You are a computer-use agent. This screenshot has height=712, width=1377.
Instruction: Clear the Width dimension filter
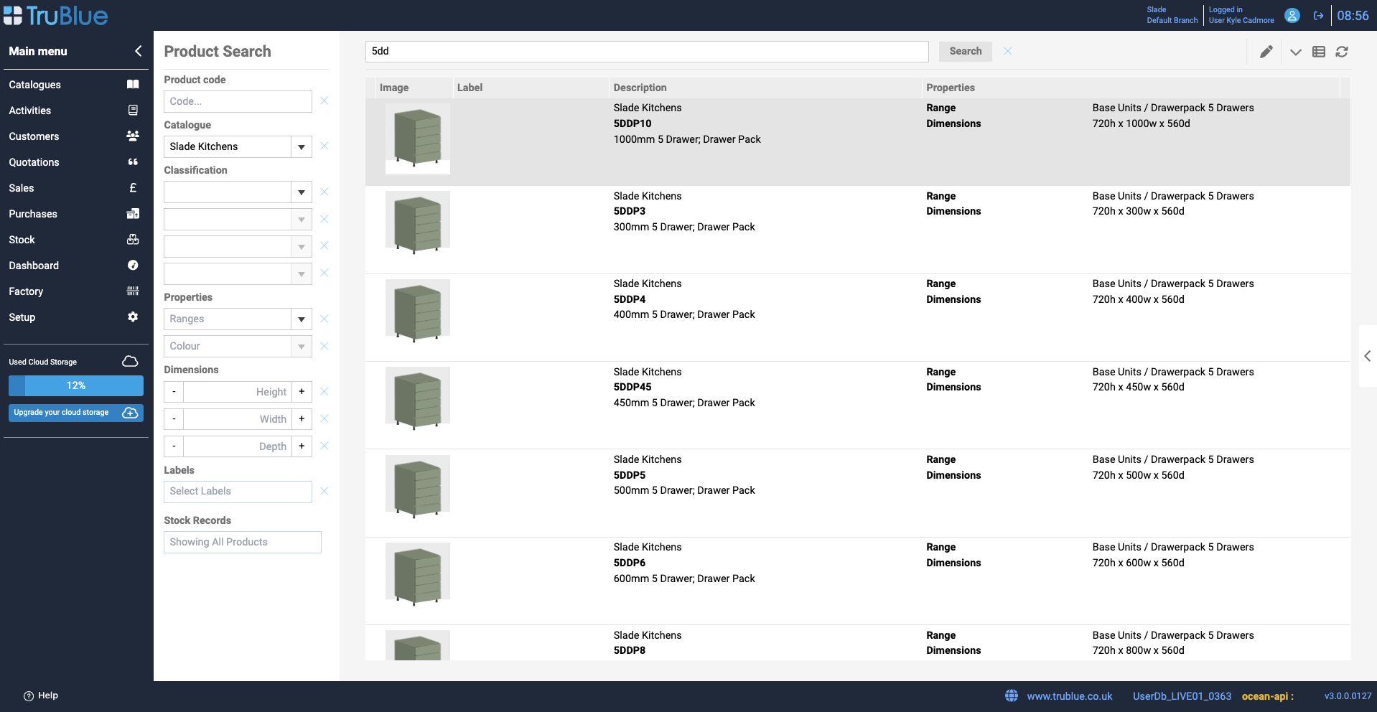325,419
